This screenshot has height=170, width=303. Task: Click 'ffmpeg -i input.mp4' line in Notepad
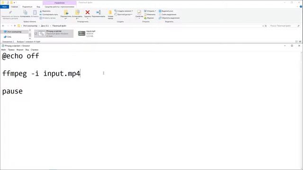pos(41,74)
